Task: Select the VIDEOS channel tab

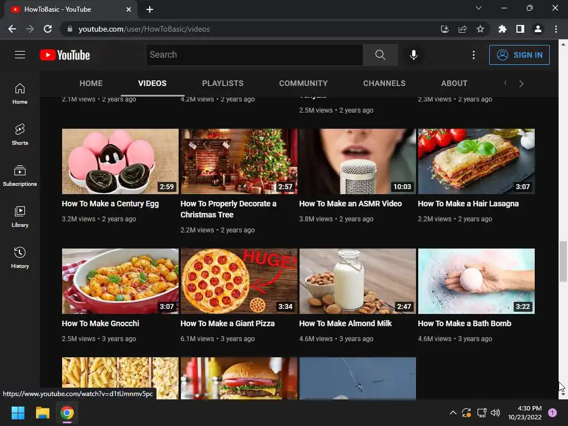Action: click(x=152, y=83)
